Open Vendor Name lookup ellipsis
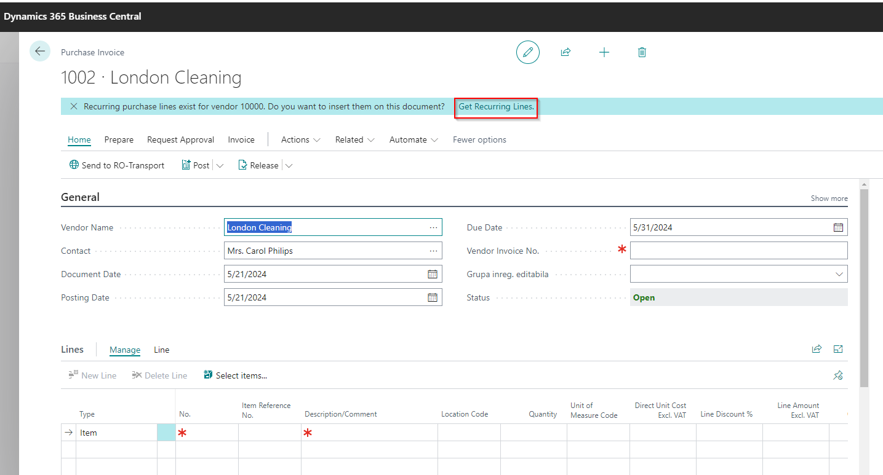Screen dimensions: 883x475 (434, 227)
